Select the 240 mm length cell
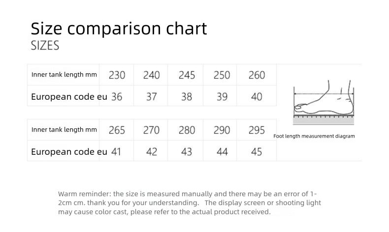Image resolution: width=389 pixels, height=232 pixels. 151,75
